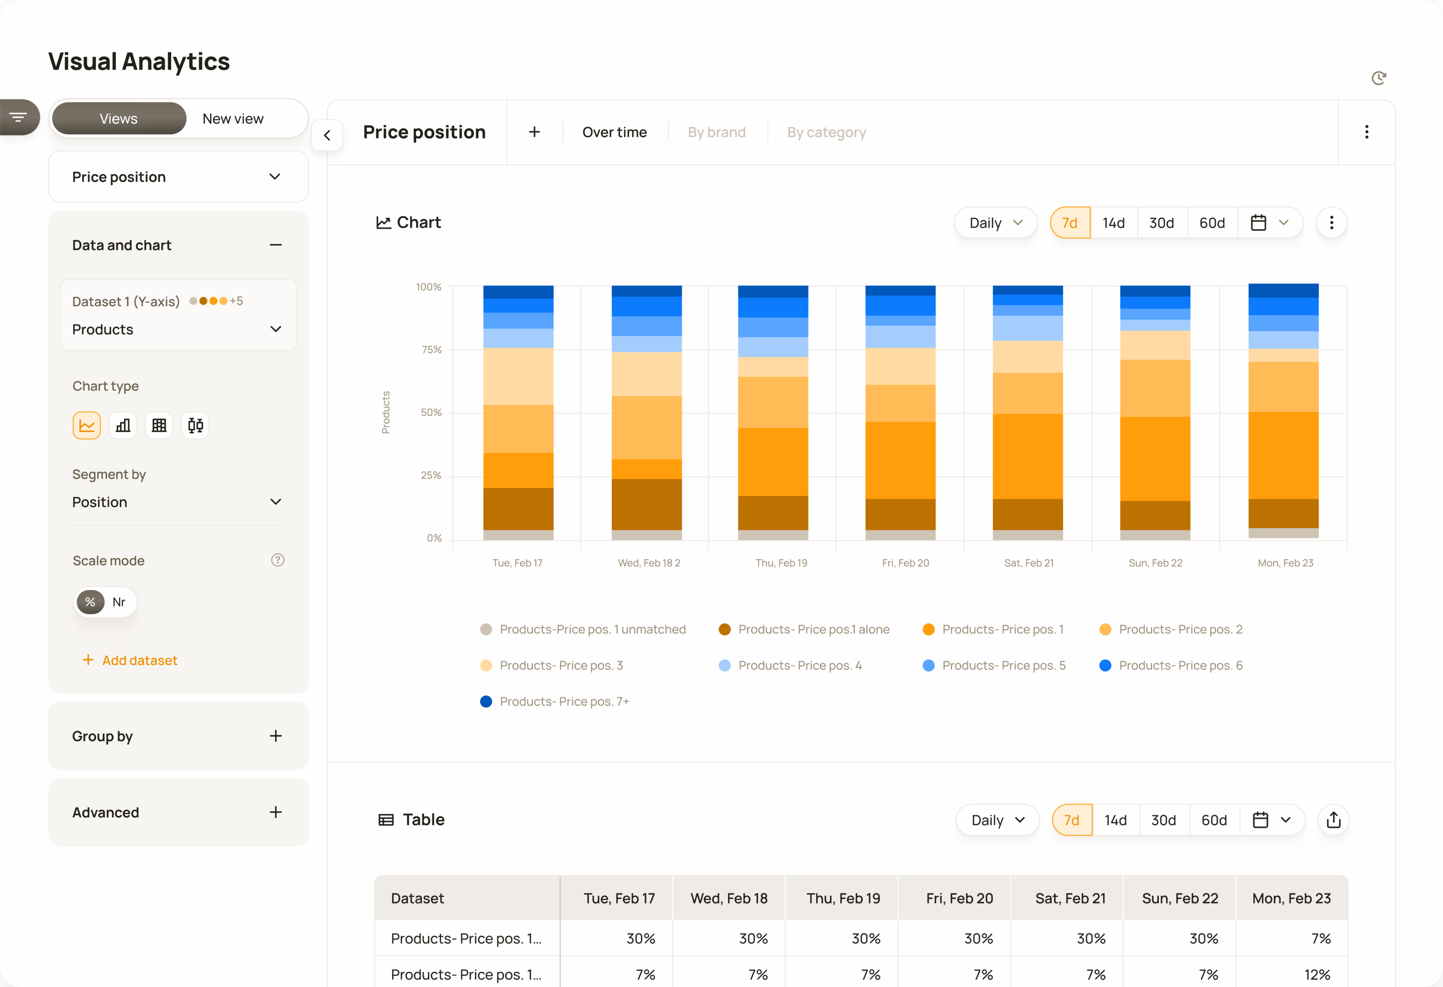Set the table range to 30d

pyautogui.click(x=1163, y=820)
